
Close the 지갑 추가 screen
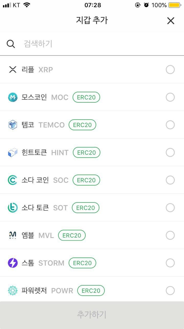[x=171, y=21]
